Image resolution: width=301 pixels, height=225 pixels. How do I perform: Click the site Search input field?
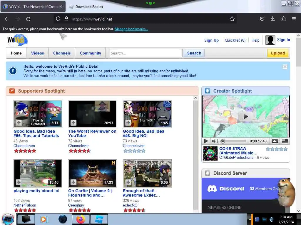pyautogui.click(x=146, y=53)
